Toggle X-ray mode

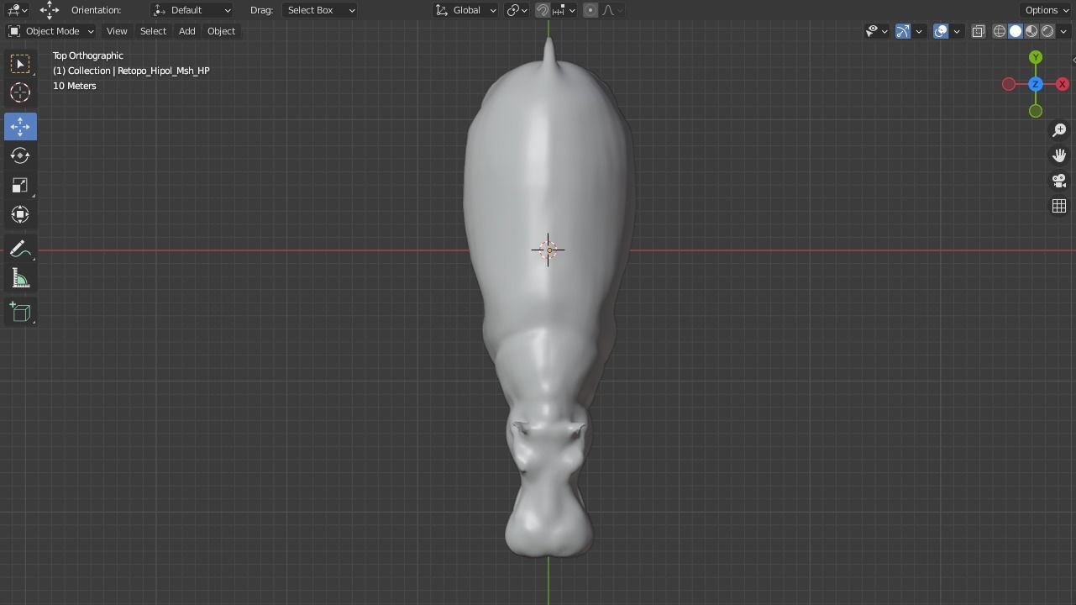(x=979, y=31)
